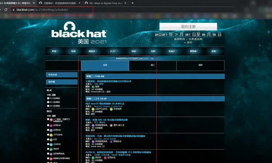Click the 社区 sidebar track icon
The height and width of the screenshot is (163, 272).
click(x=51, y=140)
